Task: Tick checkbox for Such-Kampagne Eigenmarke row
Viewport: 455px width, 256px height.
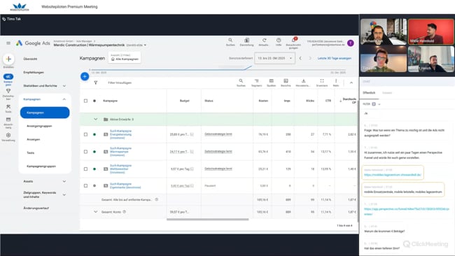Action: click(85, 185)
